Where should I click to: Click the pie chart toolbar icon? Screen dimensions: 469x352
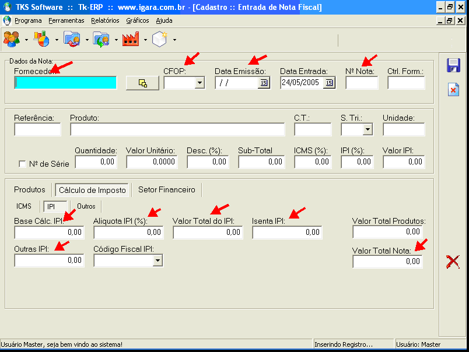[x=41, y=40]
